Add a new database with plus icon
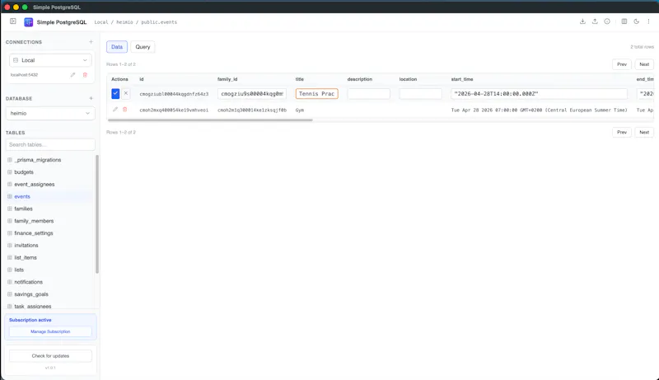659x380 pixels. pyautogui.click(x=91, y=98)
